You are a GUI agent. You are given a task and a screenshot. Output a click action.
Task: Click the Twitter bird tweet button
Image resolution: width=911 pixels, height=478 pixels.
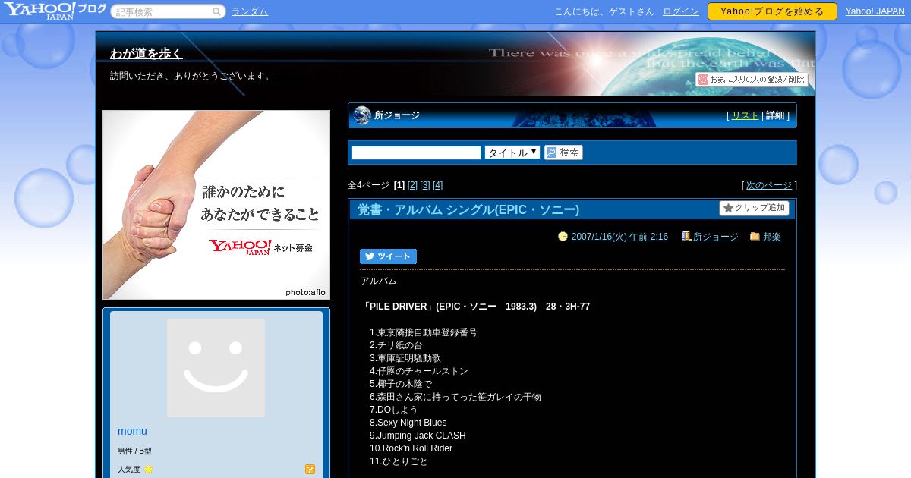[388, 256]
